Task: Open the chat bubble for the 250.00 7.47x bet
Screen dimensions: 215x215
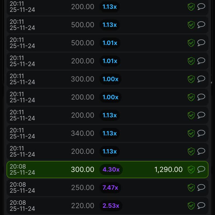Action: (x=201, y=187)
